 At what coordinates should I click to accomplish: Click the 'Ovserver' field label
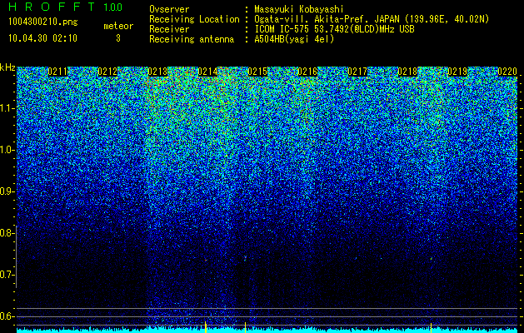[169, 9]
